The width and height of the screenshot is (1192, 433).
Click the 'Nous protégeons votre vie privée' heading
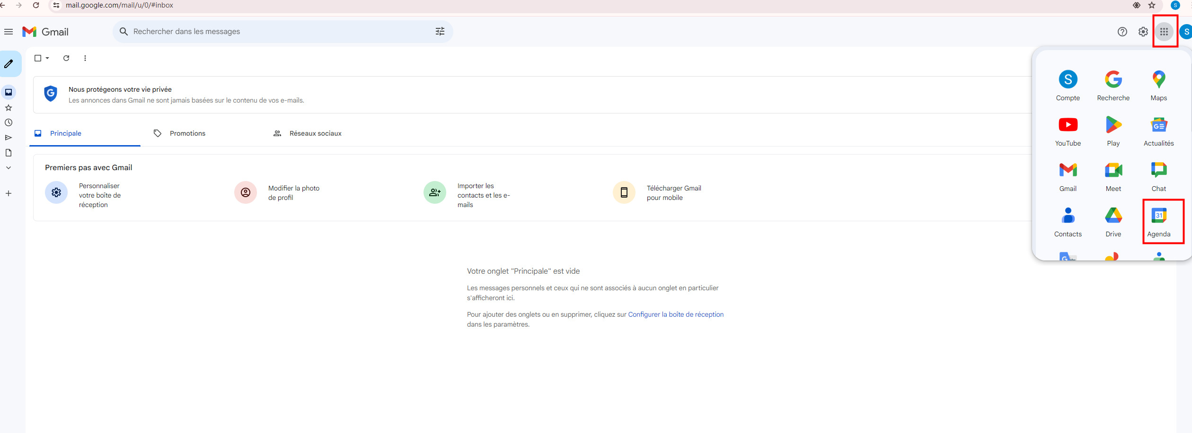point(120,89)
